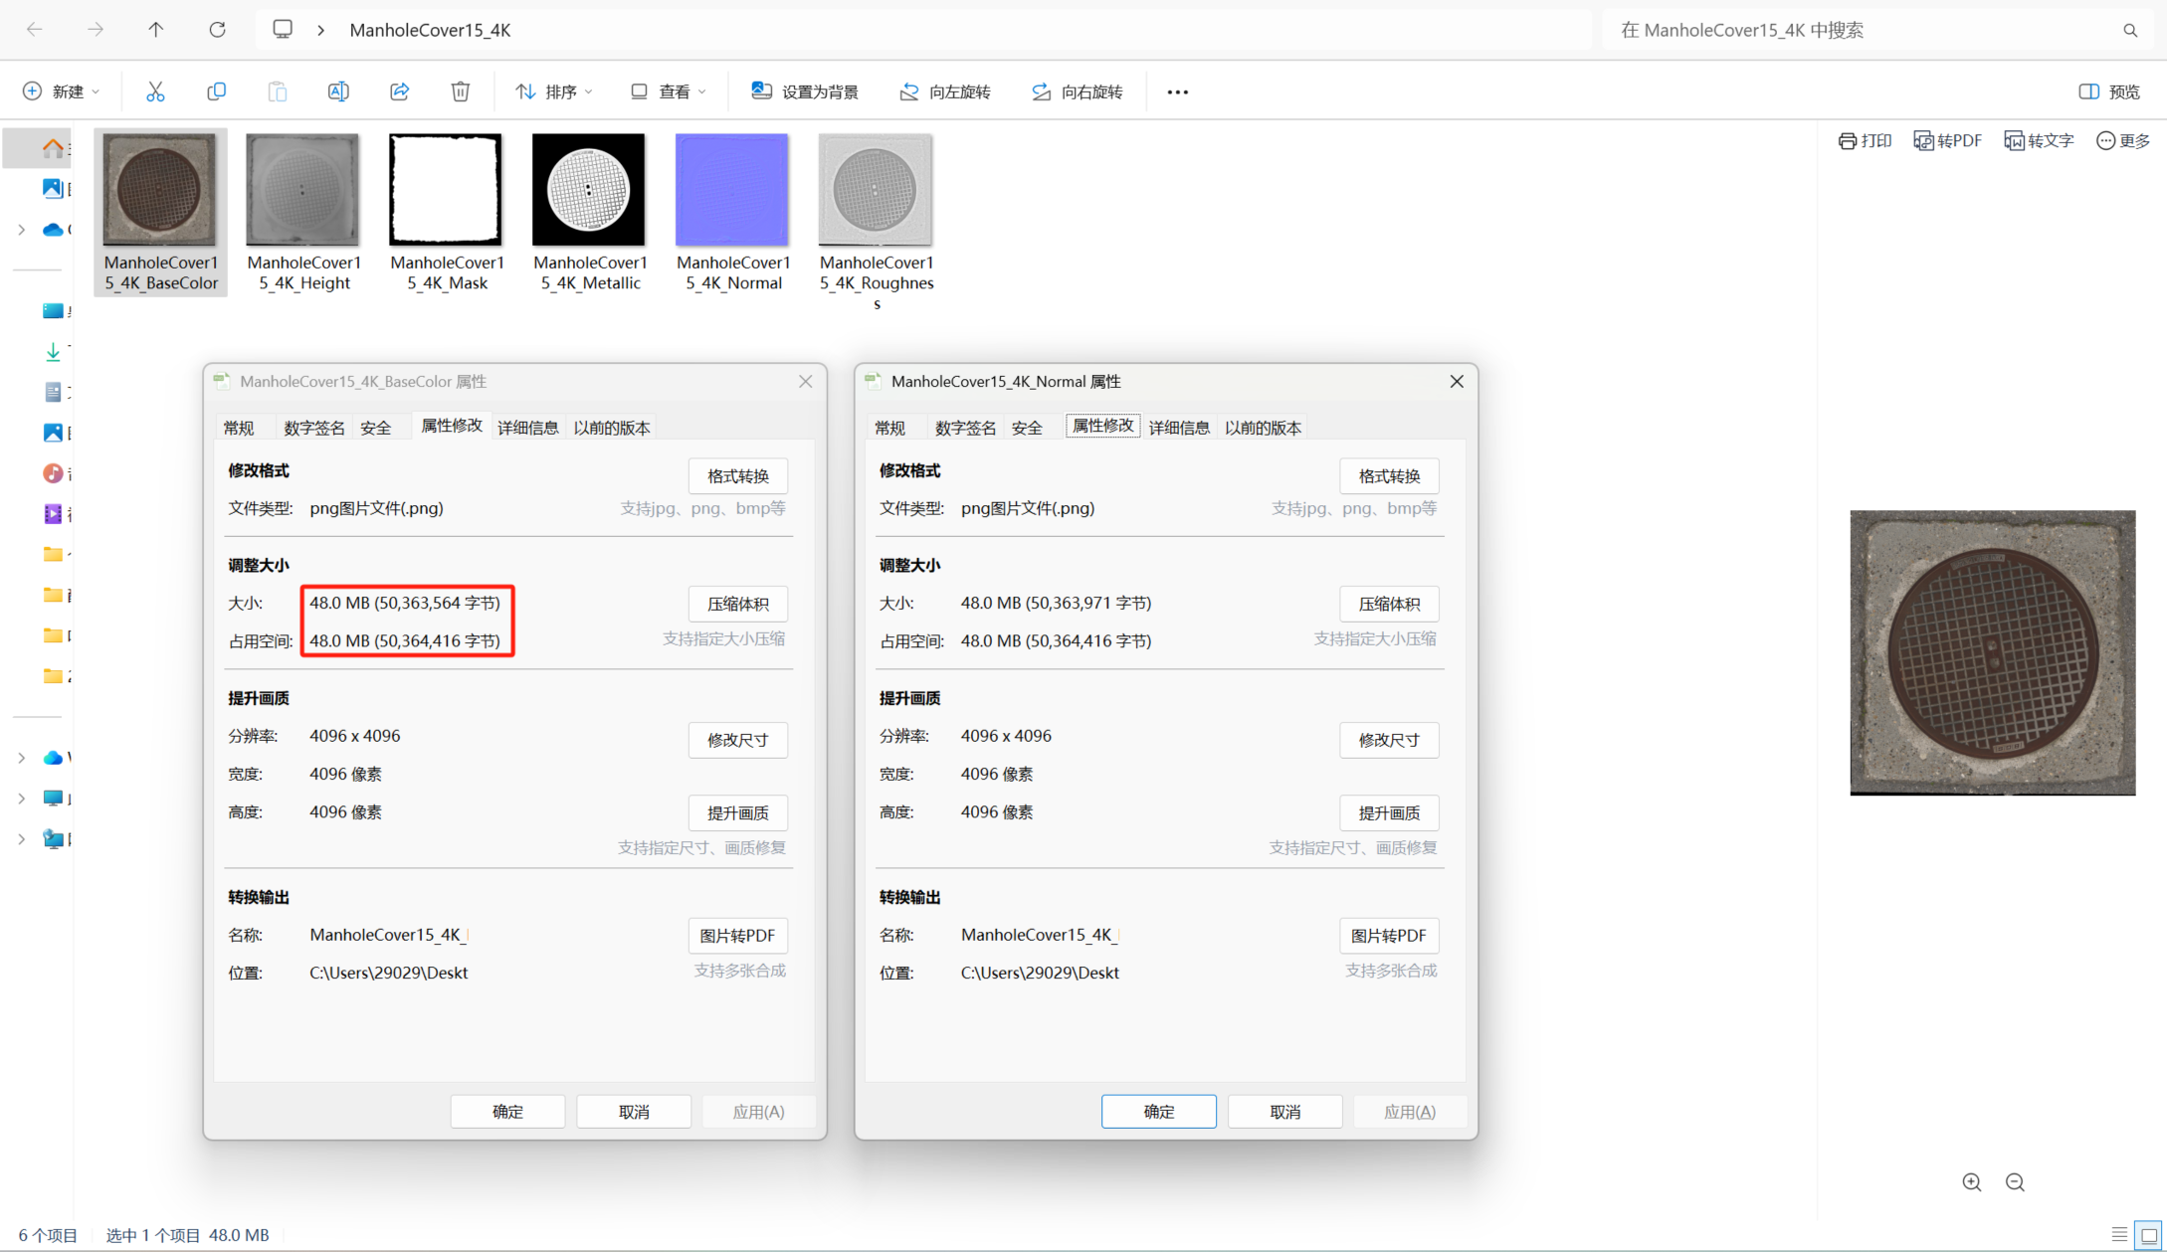
Task: Navigate up with the up arrow
Action: 156,30
